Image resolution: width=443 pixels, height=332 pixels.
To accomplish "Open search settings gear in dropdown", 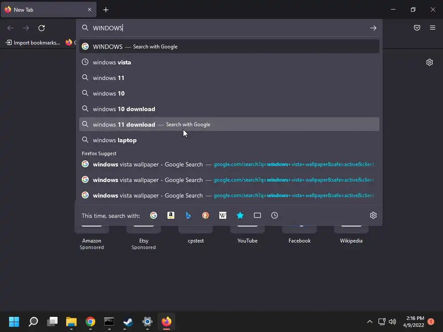I will tap(373, 215).
